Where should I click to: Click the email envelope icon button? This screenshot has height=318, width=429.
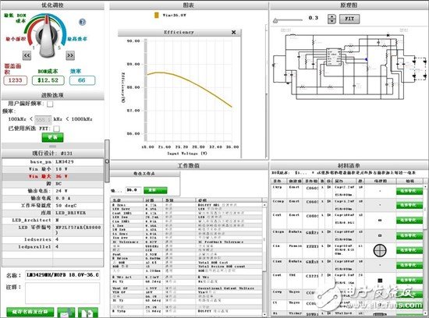[66, 313]
